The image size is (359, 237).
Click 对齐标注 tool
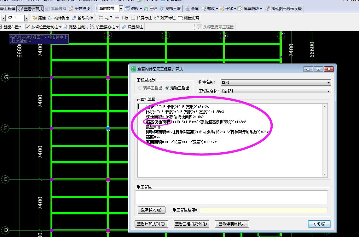point(165,18)
